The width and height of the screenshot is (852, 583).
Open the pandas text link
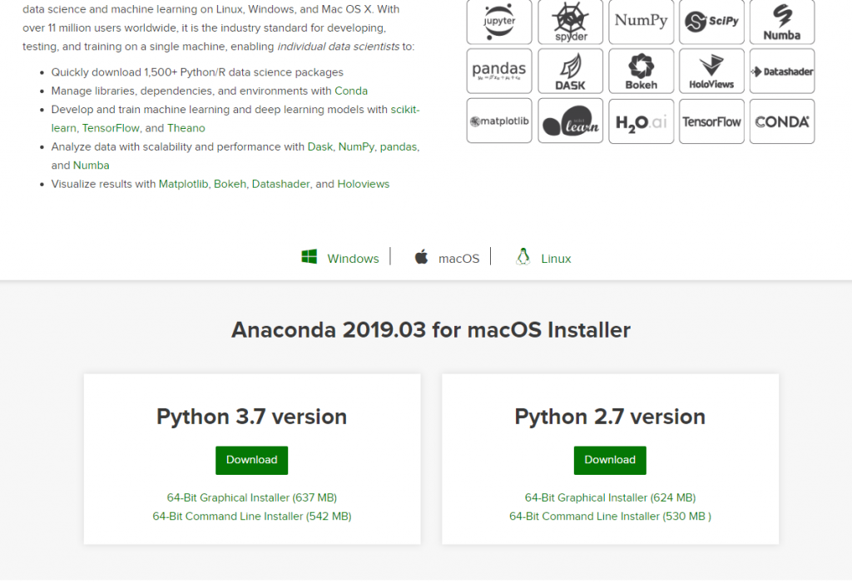399,146
